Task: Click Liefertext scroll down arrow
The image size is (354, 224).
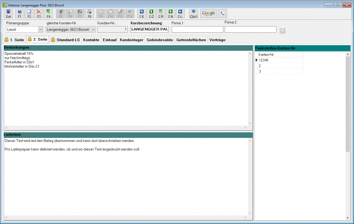Action: pyautogui.click(x=250, y=213)
